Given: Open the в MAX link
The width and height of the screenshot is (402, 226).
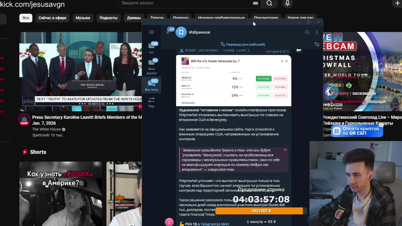Looking at the screenshot, I should [x=224, y=224].
